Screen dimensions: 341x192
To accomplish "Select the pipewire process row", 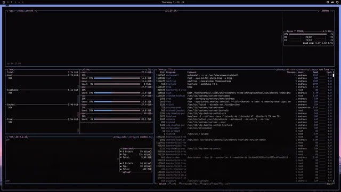I will click(x=243, y=181).
